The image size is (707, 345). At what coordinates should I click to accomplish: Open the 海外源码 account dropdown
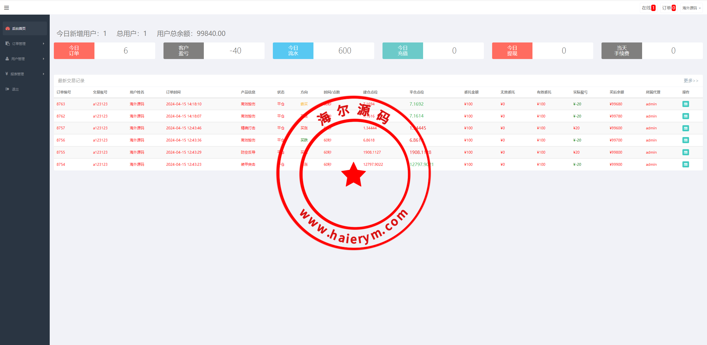pyautogui.click(x=691, y=8)
